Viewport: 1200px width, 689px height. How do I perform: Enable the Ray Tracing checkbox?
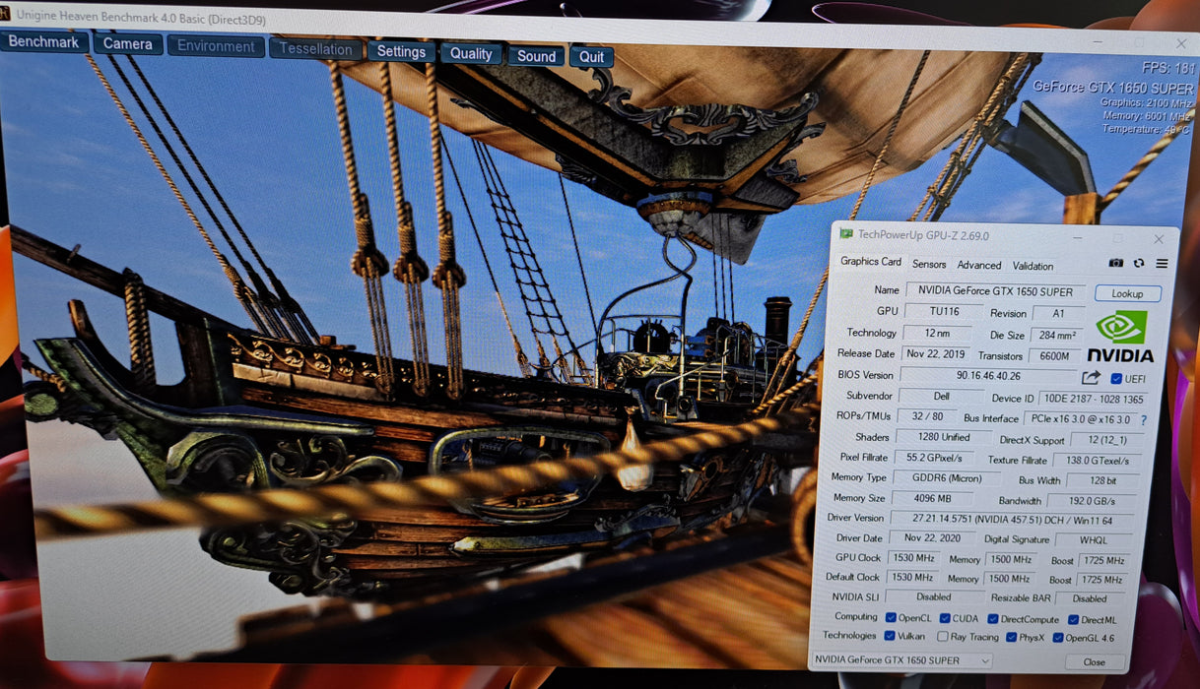click(943, 637)
